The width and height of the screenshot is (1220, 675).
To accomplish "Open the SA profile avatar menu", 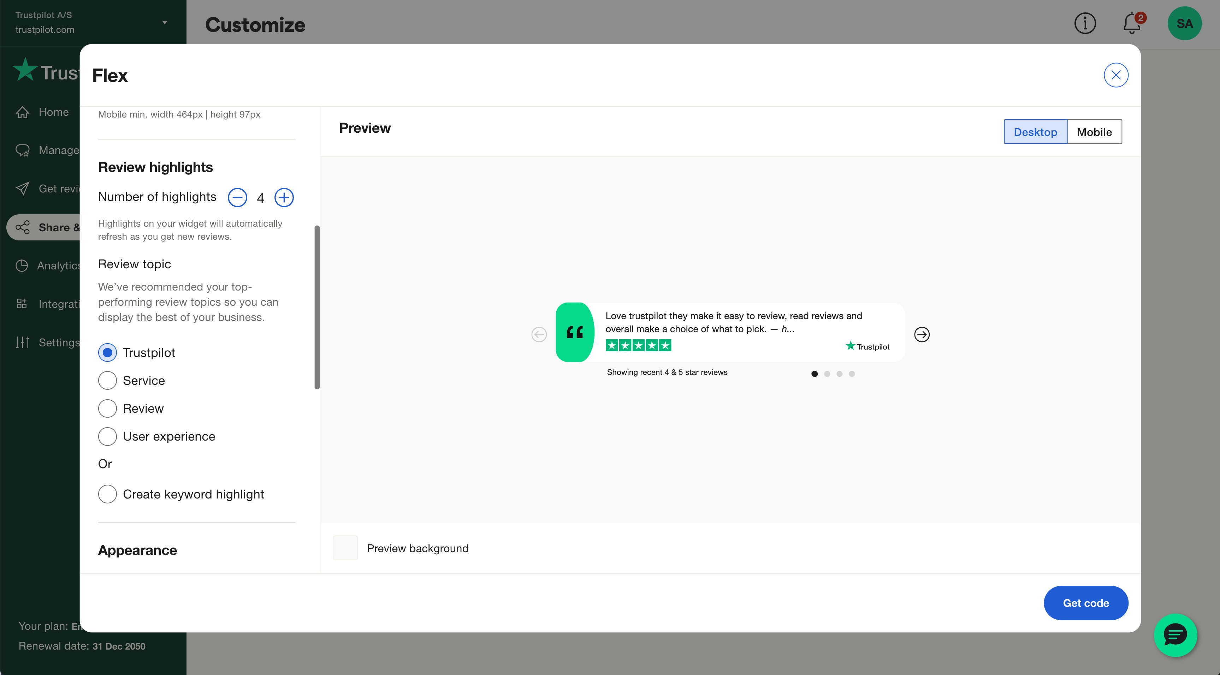I will tap(1184, 24).
